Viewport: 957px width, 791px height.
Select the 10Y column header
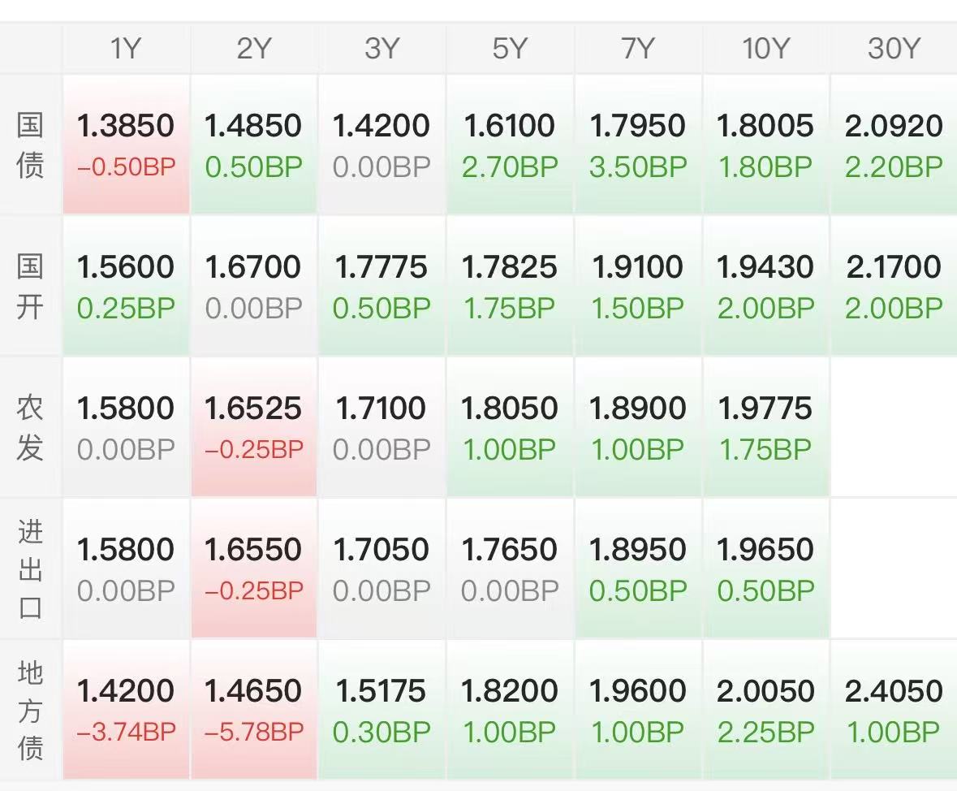(766, 48)
